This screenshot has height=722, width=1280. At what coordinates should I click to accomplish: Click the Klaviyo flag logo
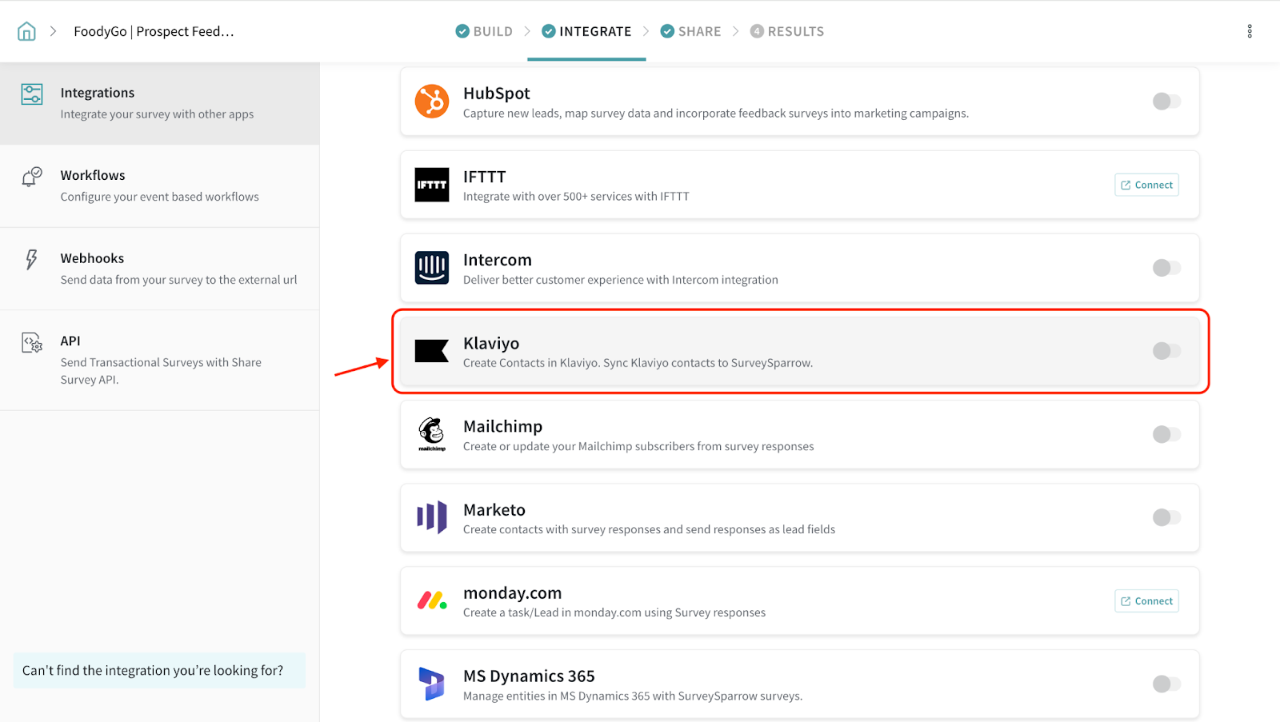click(x=431, y=351)
